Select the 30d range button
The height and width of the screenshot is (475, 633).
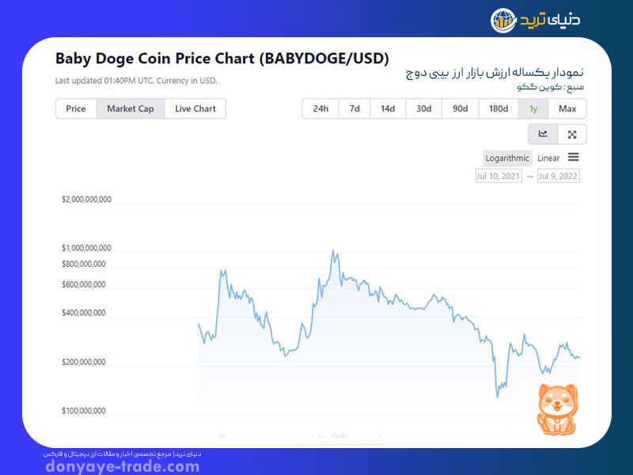[x=424, y=108]
